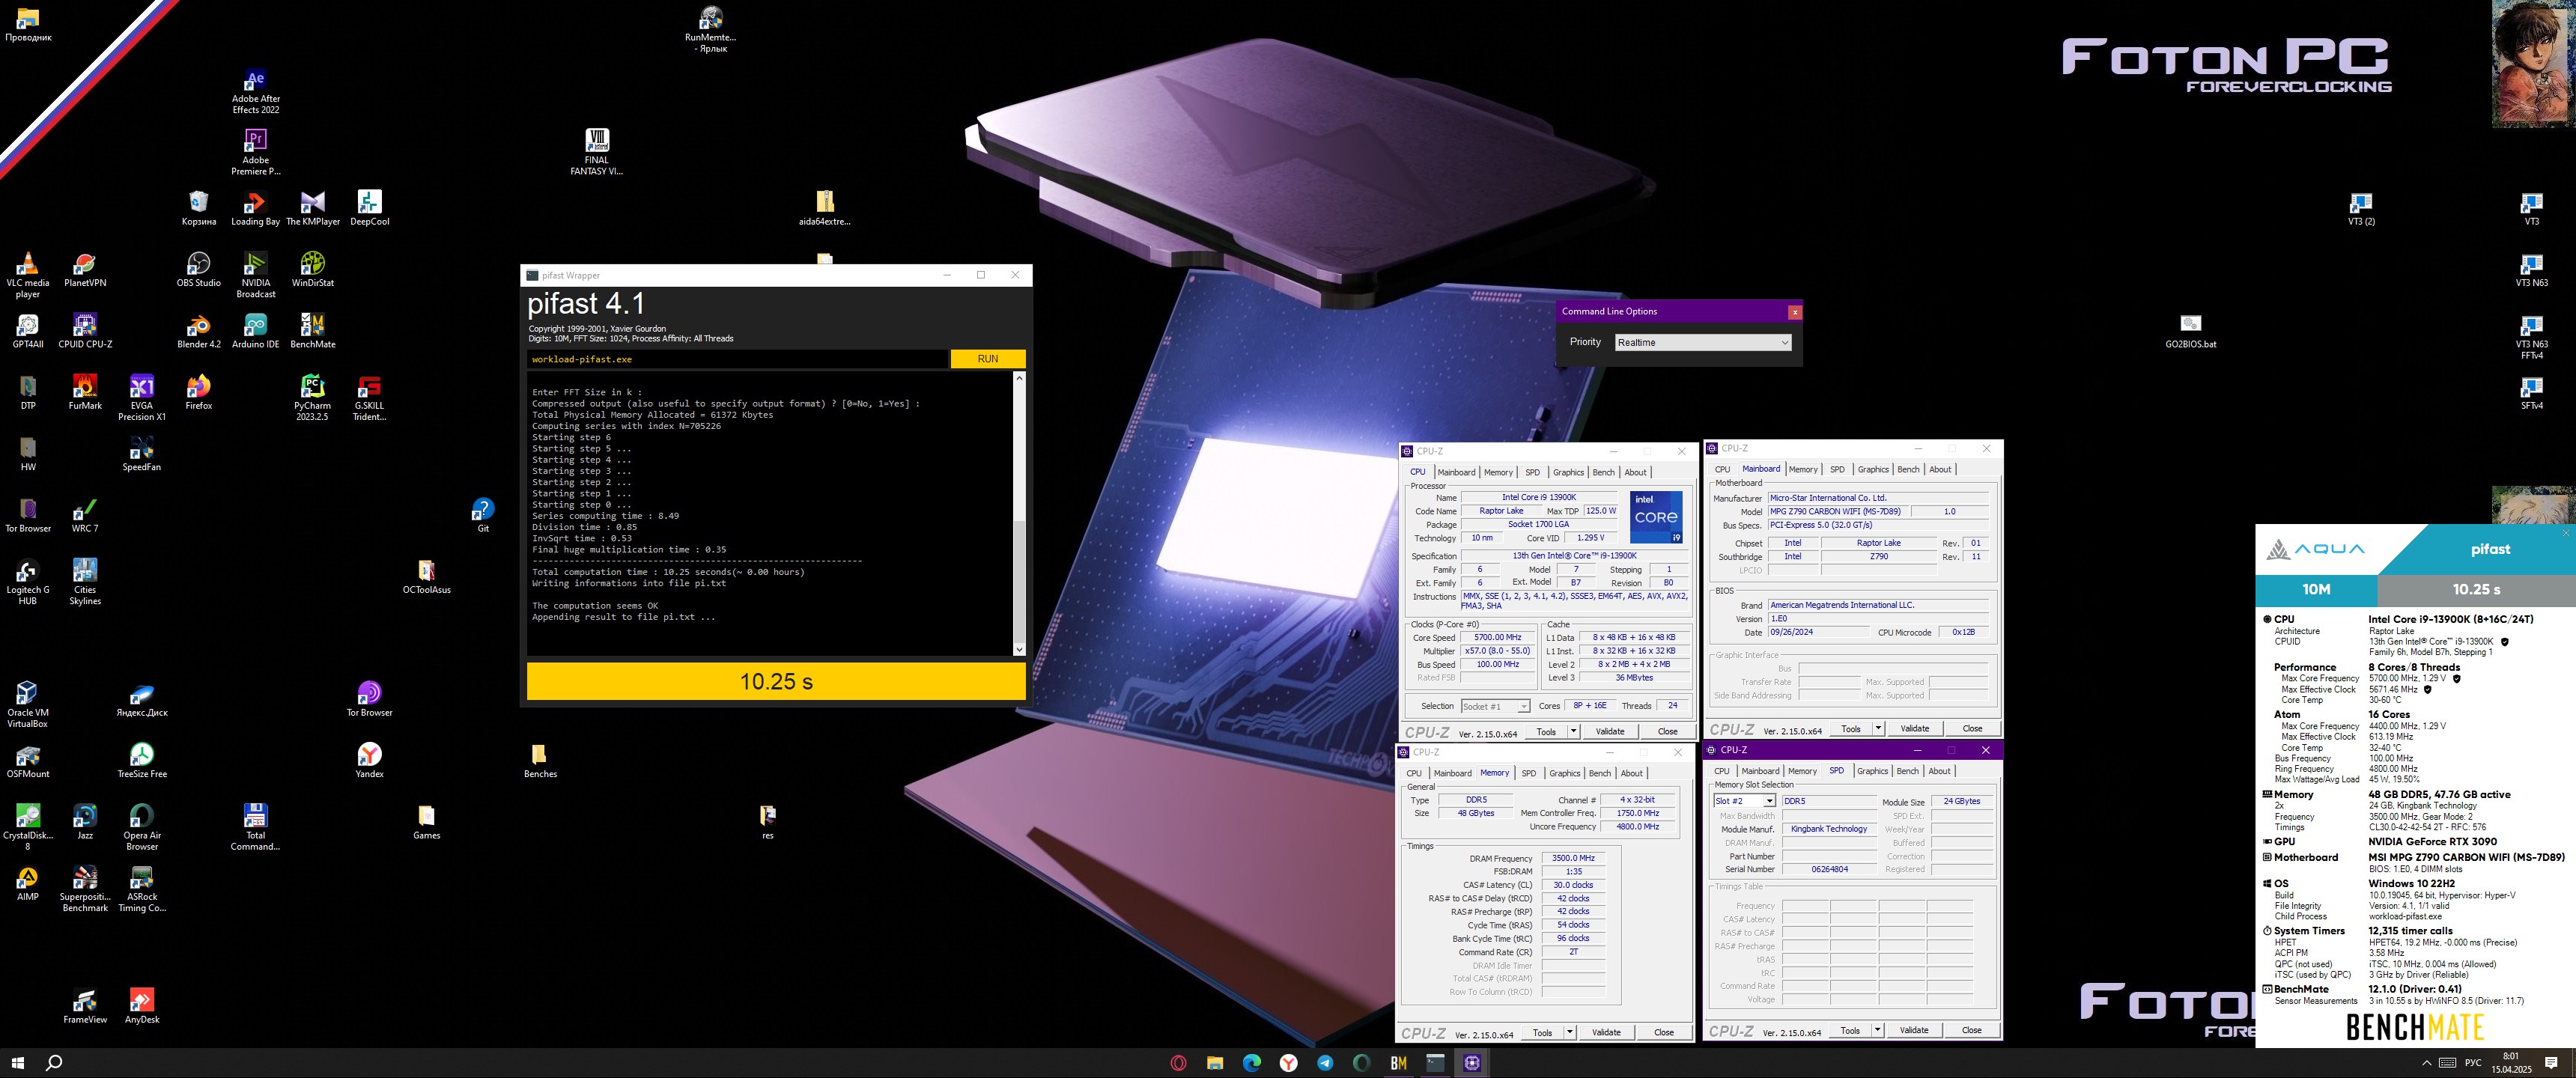Open the Adobe After Effects 2022 desktop icon
Viewport: 2576px width, 1078px height.
256,91
